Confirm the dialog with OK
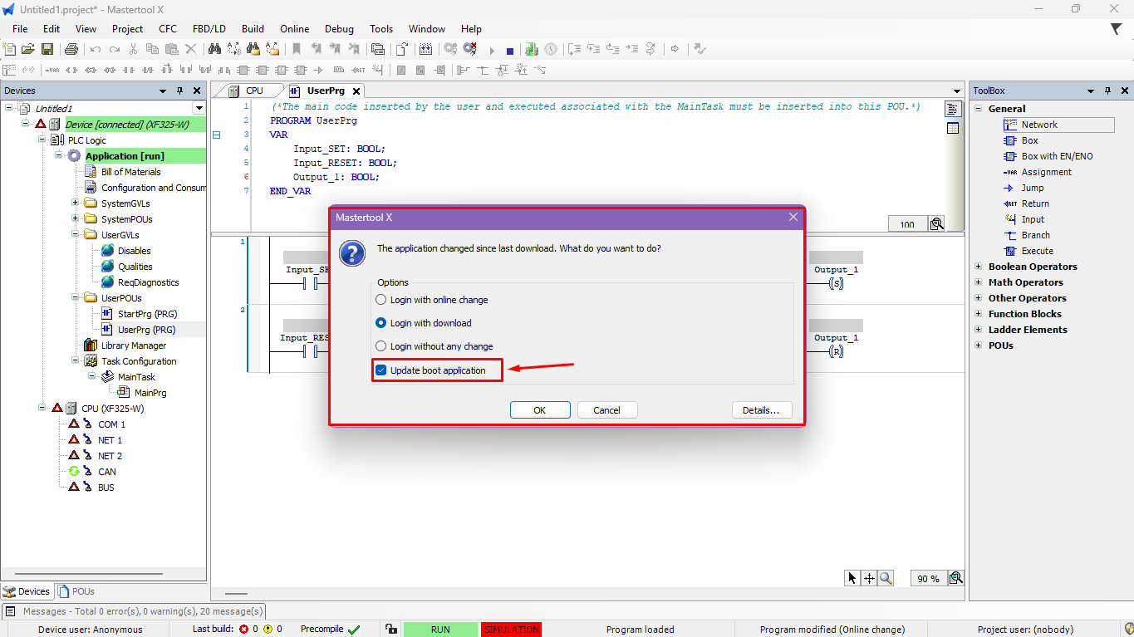 (x=540, y=410)
